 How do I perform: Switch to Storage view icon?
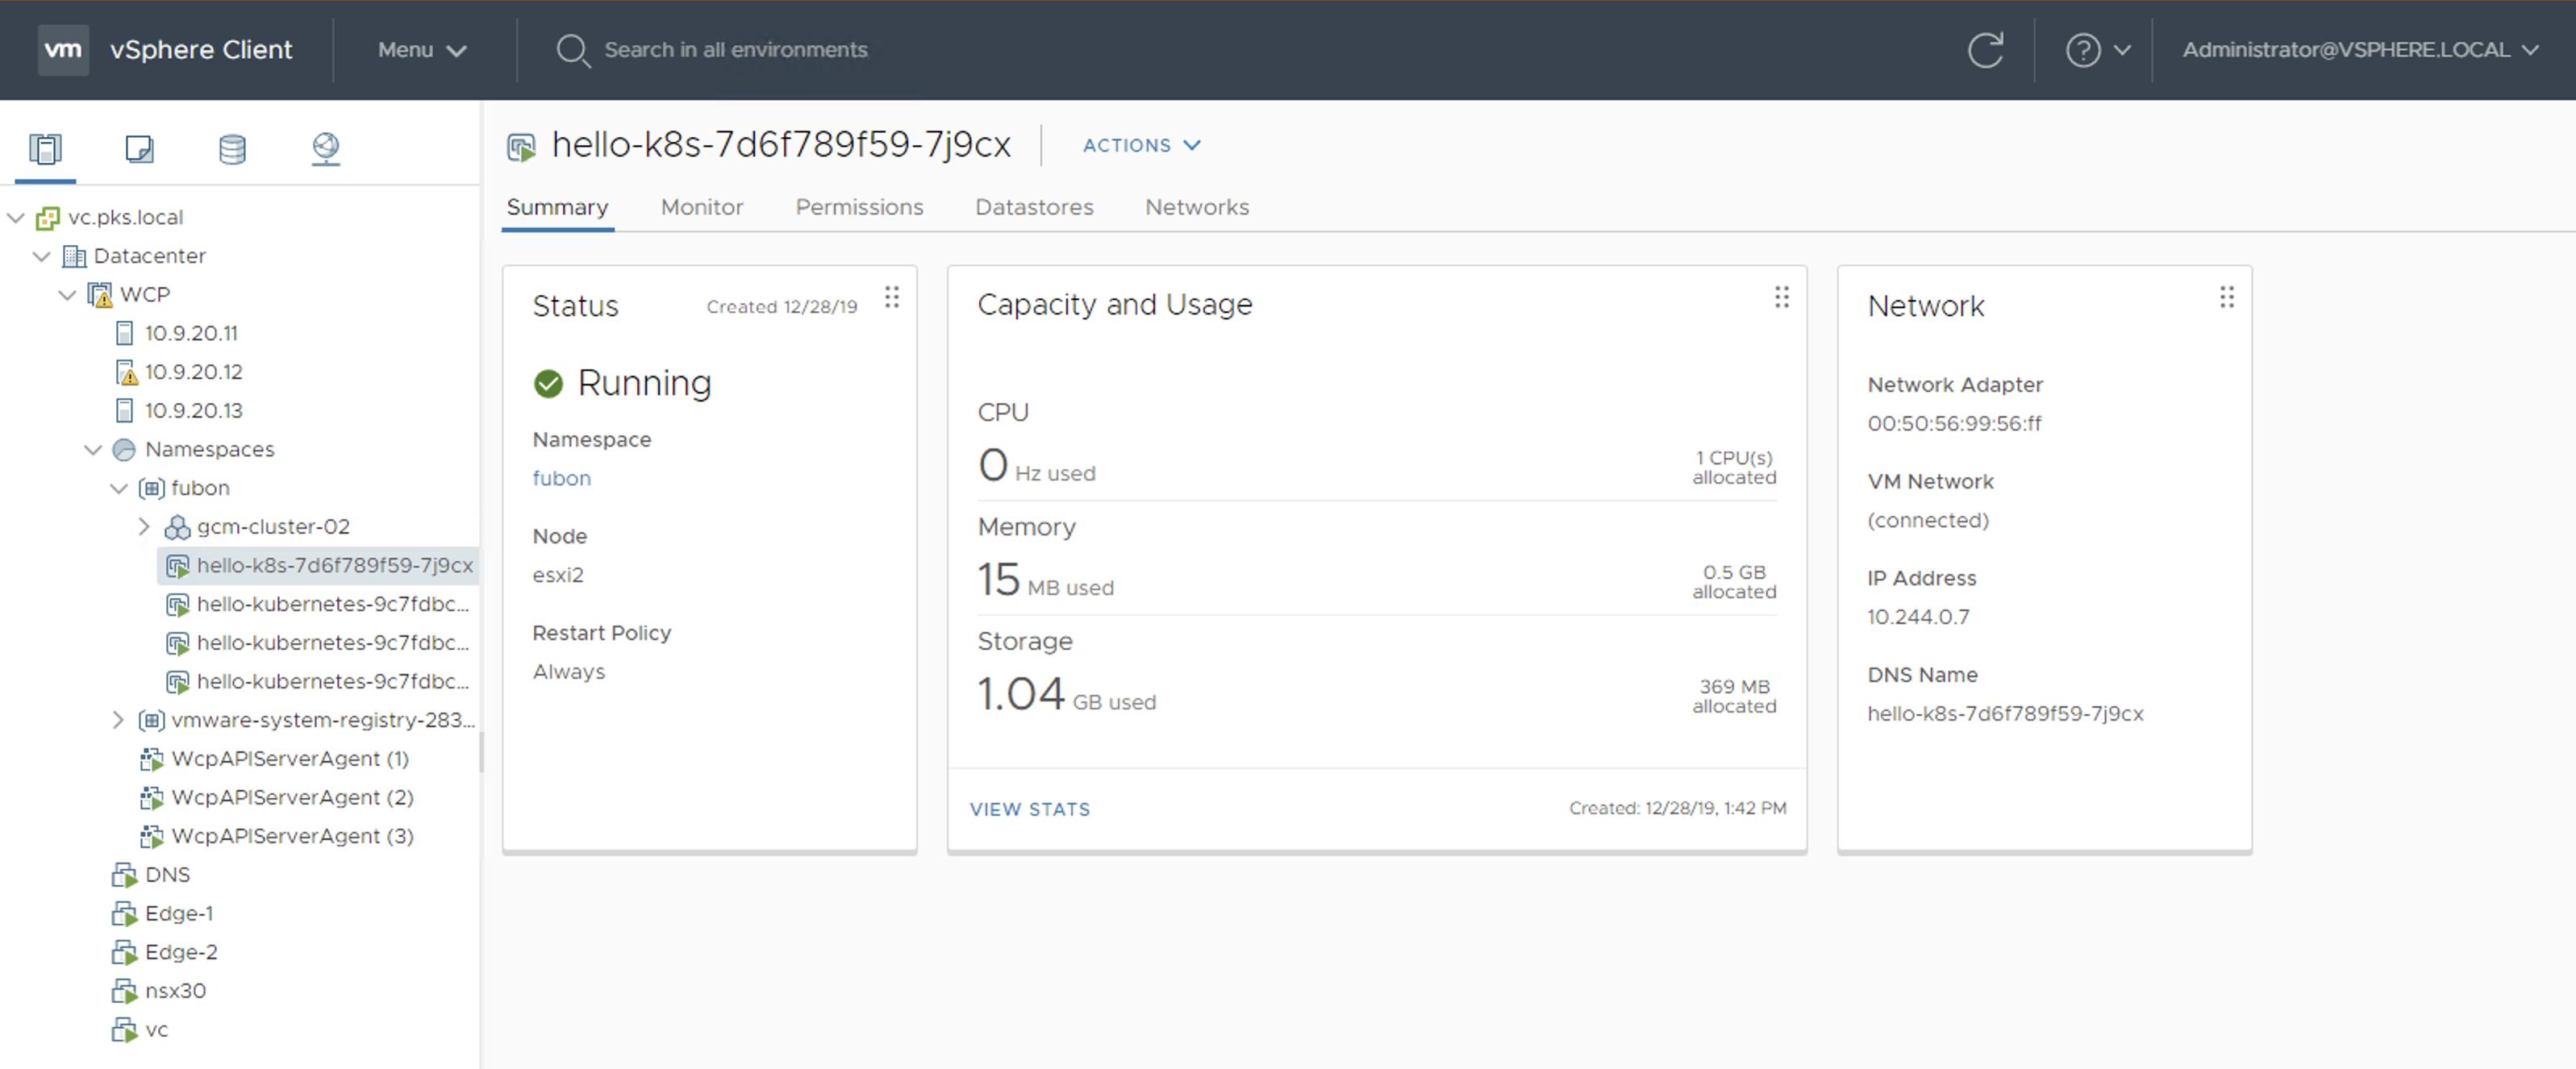(x=232, y=149)
